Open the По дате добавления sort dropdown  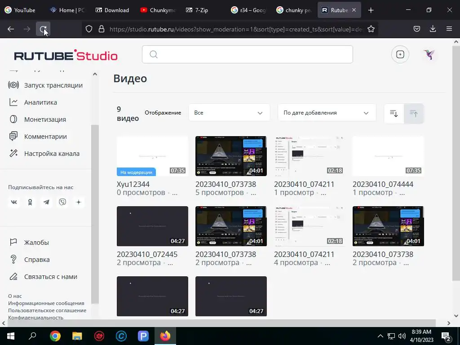pos(327,113)
